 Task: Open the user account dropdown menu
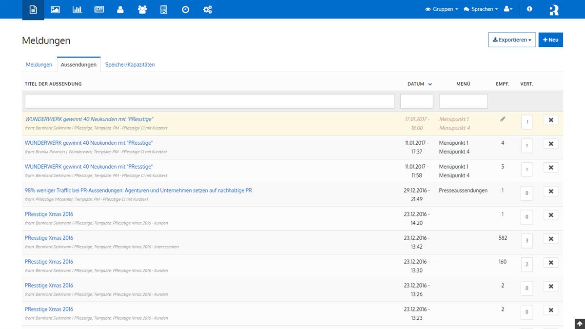(x=508, y=9)
